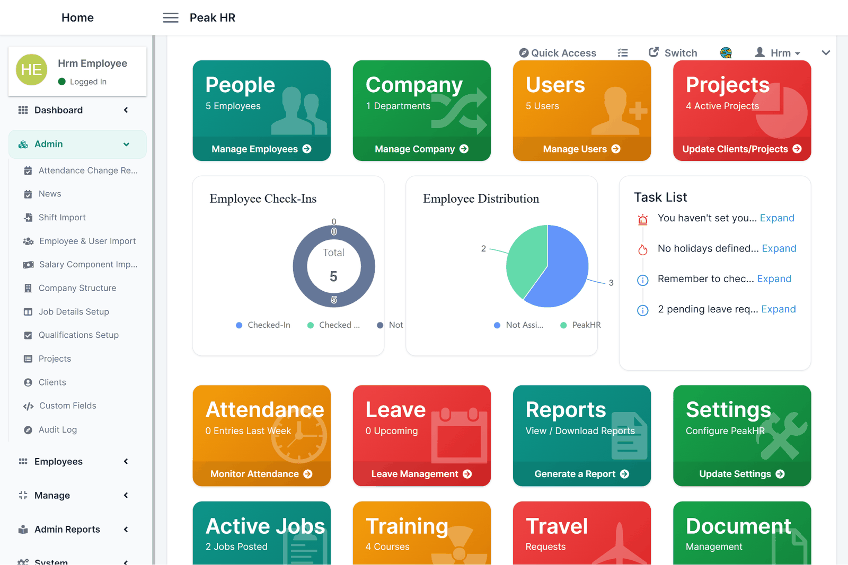Click the Audit Log compass icon
This screenshot has height=565, width=848.
click(x=28, y=430)
